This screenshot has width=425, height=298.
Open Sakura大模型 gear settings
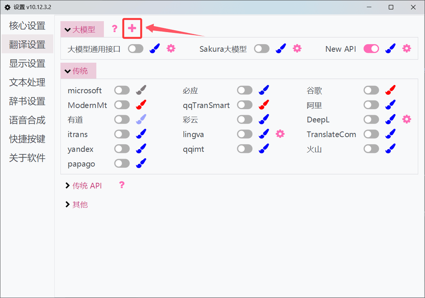[x=297, y=48]
